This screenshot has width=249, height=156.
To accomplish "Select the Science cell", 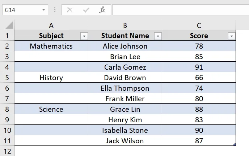I will 51,109.
